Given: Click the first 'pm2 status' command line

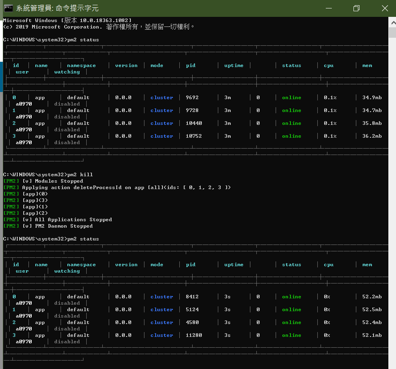Looking at the screenshot, I should (51, 40).
